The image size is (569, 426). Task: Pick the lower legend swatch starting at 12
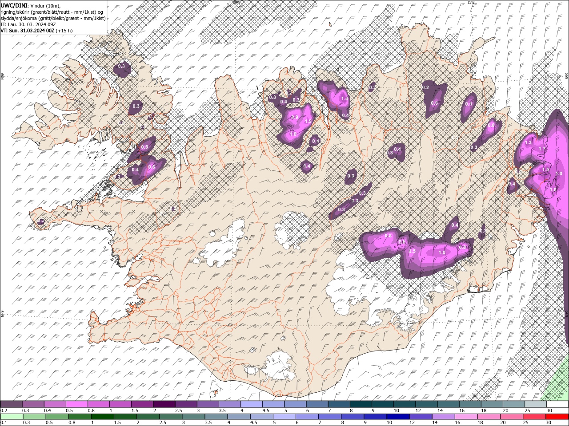point(421,417)
